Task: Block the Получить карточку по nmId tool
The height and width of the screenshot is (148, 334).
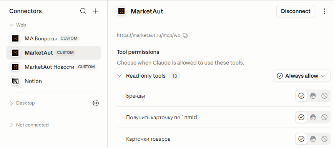Action: click(324, 117)
